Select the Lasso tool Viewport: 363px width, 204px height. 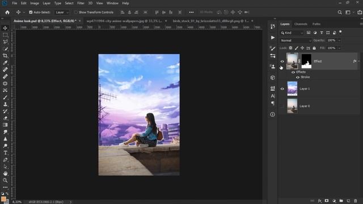point(5,42)
